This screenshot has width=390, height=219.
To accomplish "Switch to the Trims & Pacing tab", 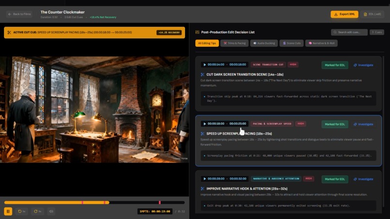I will point(234,43).
